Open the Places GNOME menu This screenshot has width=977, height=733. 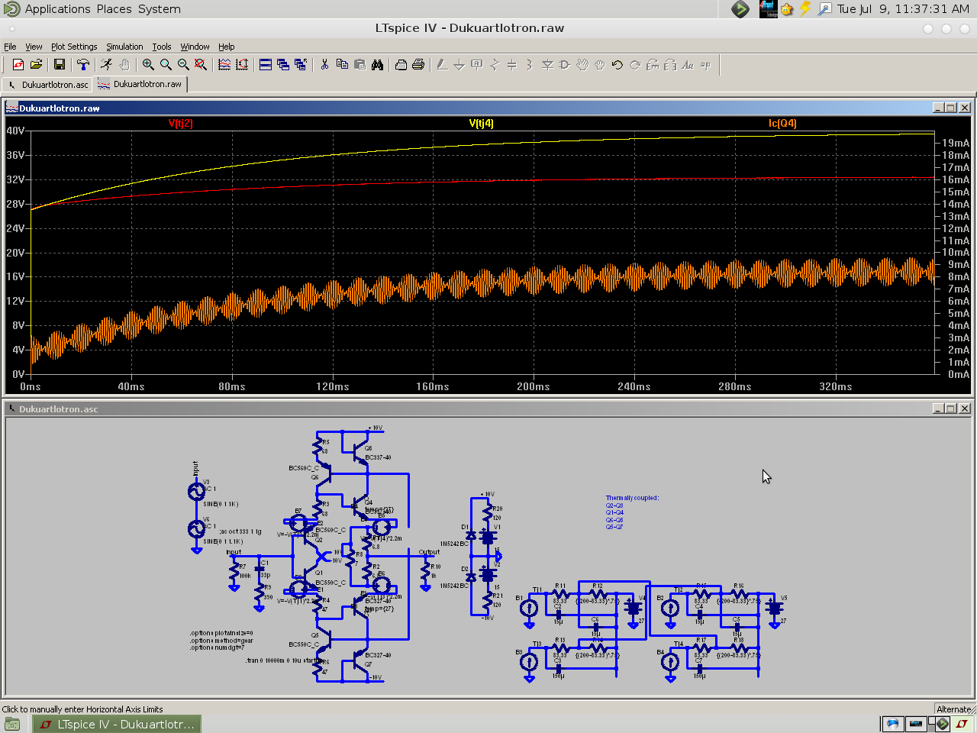[114, 9]
